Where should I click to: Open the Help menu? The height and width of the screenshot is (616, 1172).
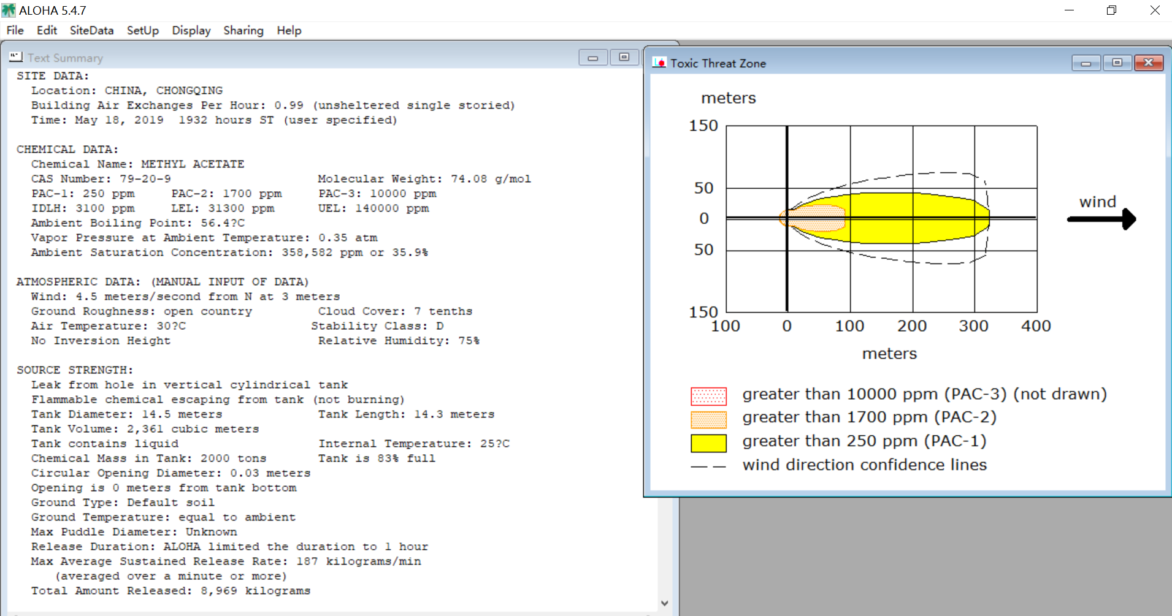click(289, 31)
